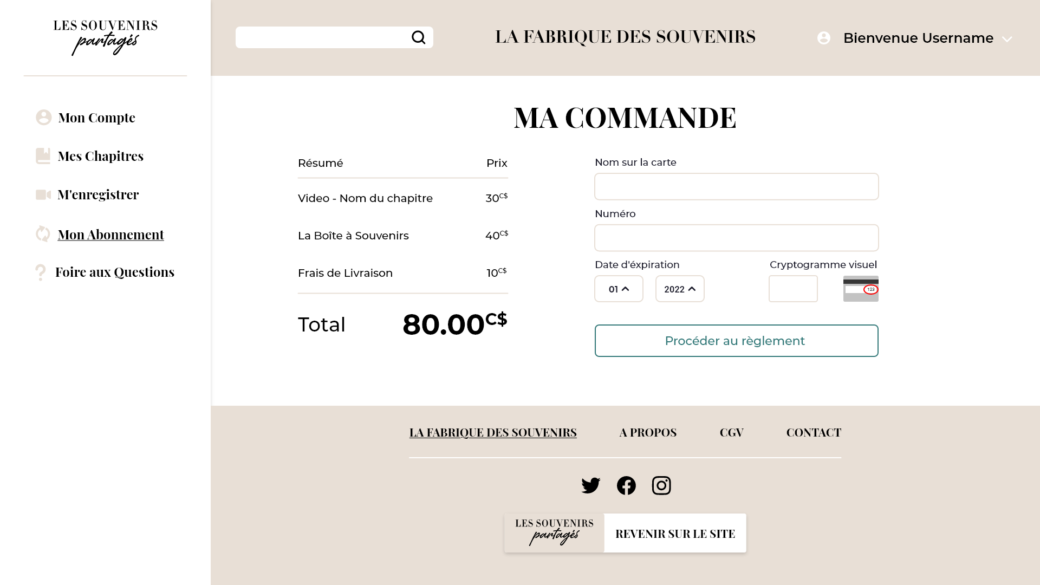Click the search magnifier icon
Image resolution: width=1040 pixels, height=585 pixels.
pyautogui.click(x=418, y=37)
